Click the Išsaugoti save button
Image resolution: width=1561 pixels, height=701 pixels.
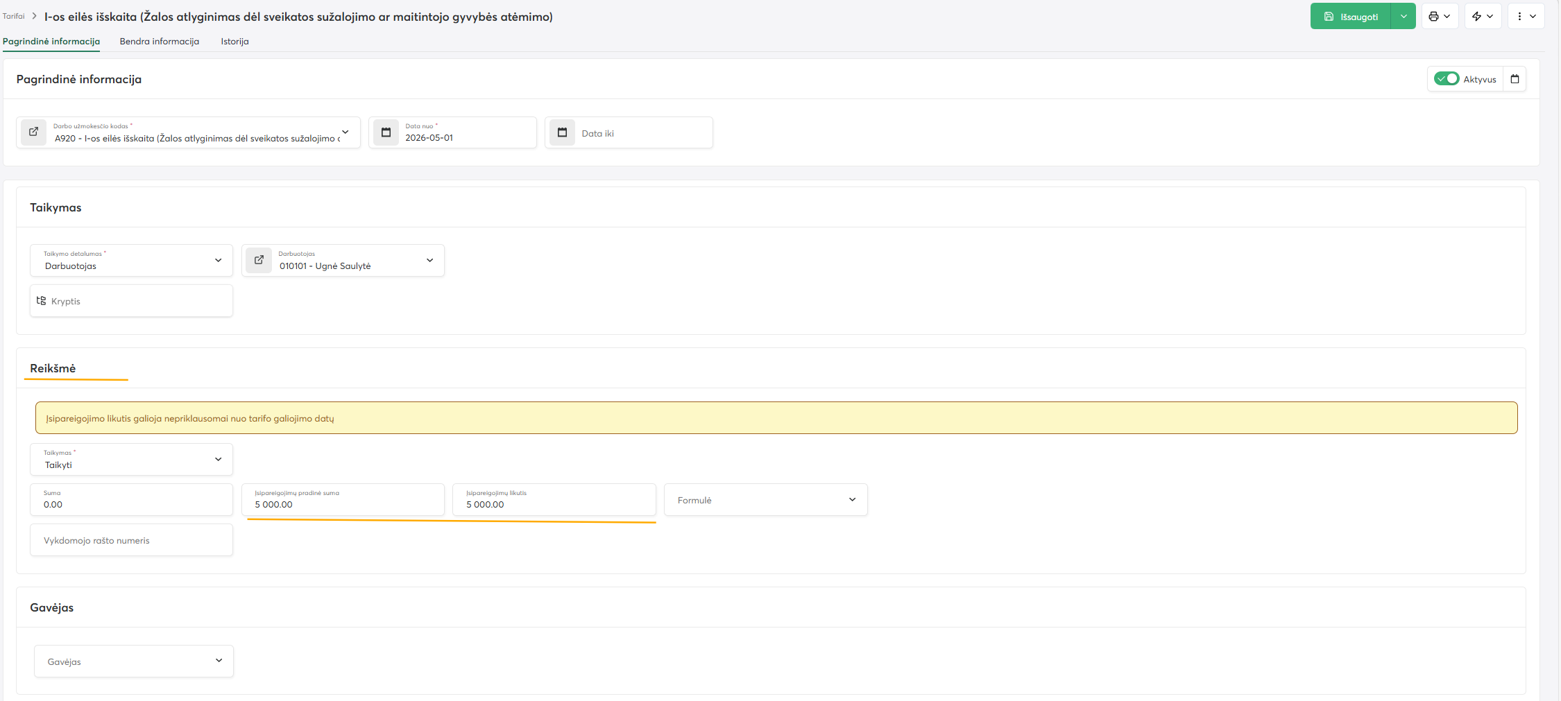1350,17
